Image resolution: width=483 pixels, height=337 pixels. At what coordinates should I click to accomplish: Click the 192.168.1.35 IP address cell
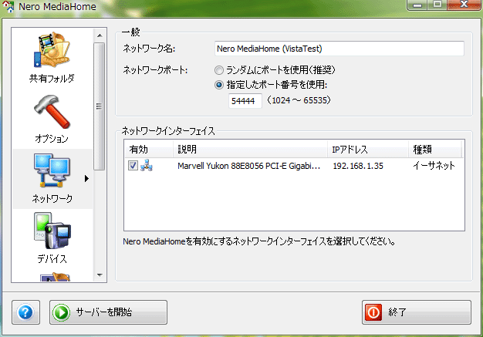tap(358, 166)
